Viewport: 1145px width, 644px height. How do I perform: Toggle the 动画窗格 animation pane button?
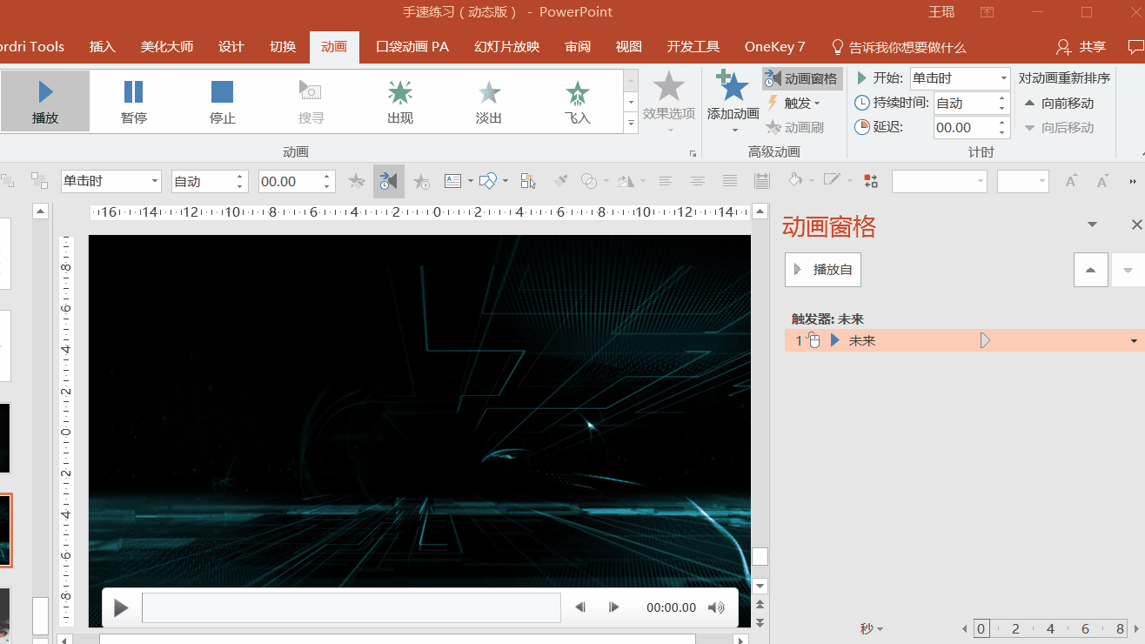click(802, 79)
